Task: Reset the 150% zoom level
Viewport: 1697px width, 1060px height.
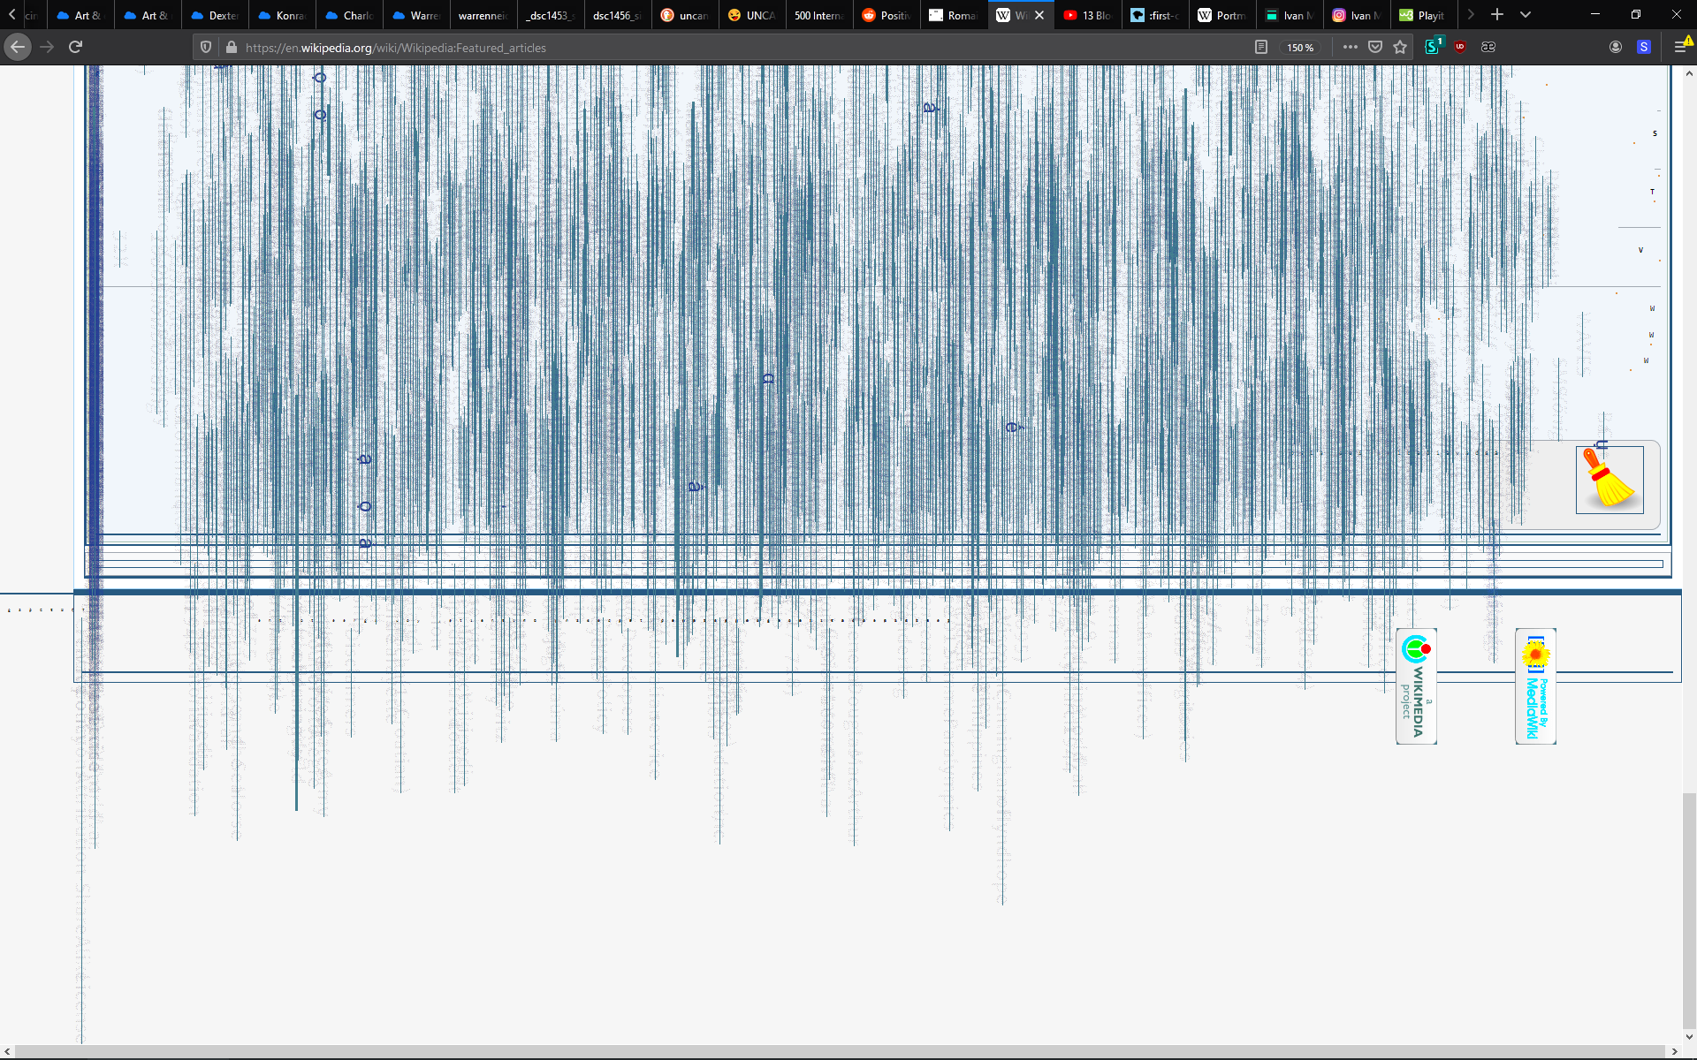Action: pos(1300,48)
